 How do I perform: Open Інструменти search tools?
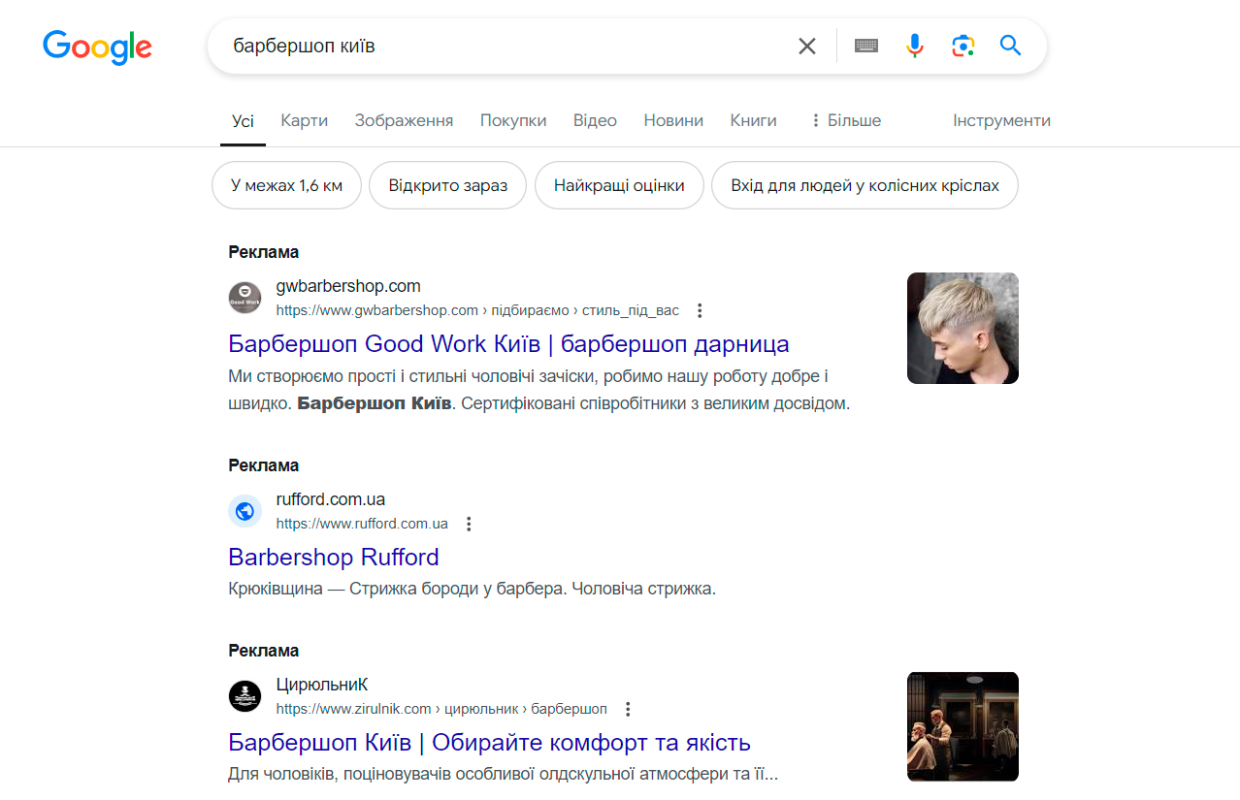coord(1001,120)
